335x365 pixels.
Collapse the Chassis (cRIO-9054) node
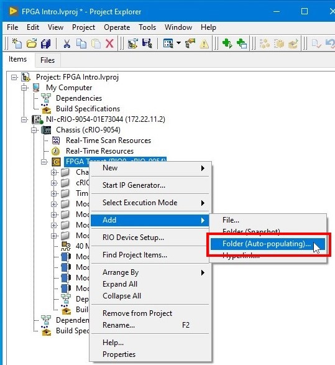(x=34, y=130)
